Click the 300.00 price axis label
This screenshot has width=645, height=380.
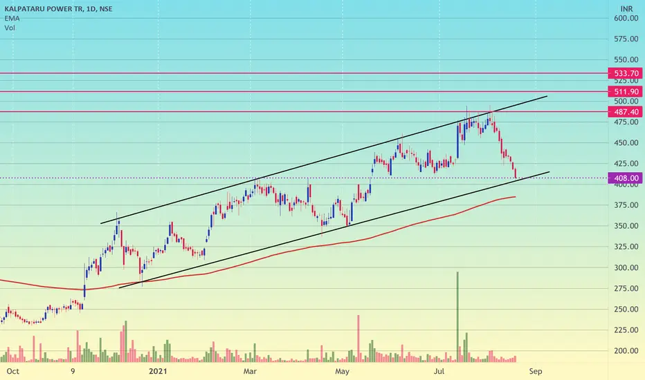[626, 267]
